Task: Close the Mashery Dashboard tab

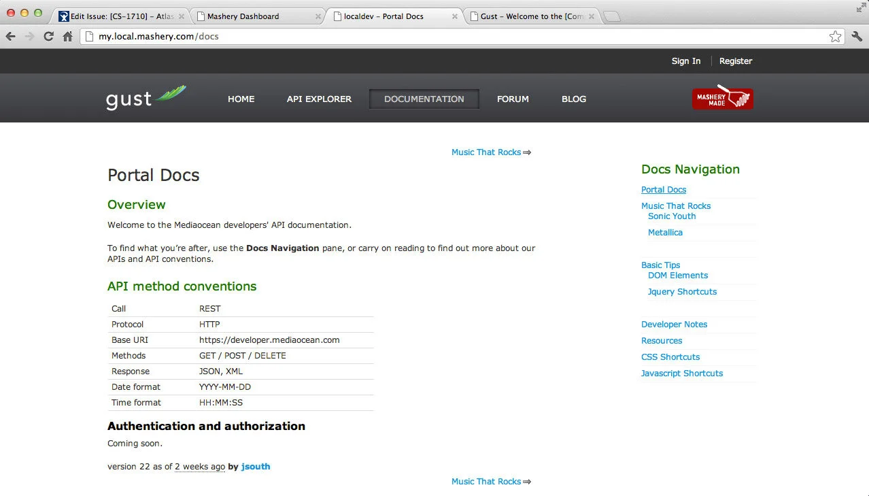Action: [318, 16]
